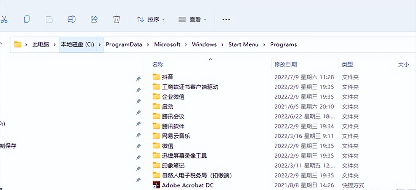Click the Adobe Acrobat DC shortcut icon
Screen dimensions: 416x190
pos(156,185)
